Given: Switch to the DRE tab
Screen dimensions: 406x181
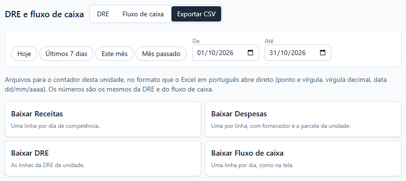Looking at the screenshot, I should click(x=103, y=14).
